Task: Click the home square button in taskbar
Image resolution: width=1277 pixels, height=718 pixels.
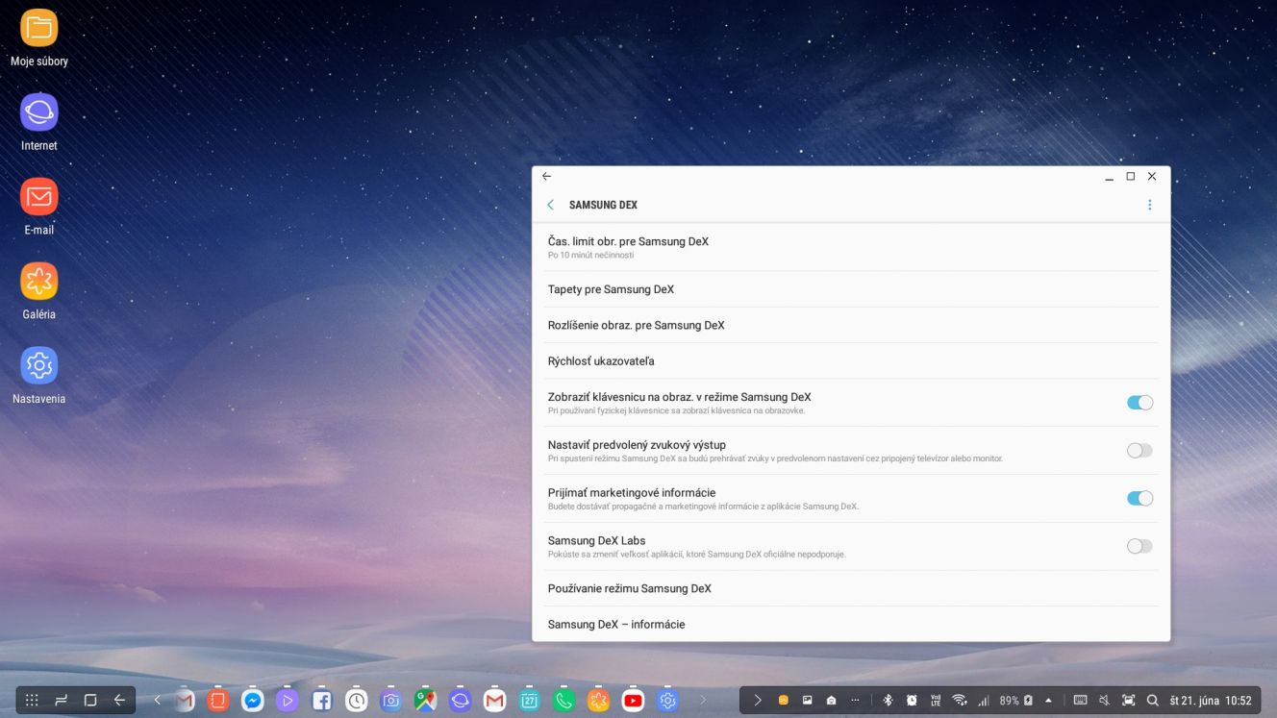Action: pyautogui.click(x=90, y=701)
